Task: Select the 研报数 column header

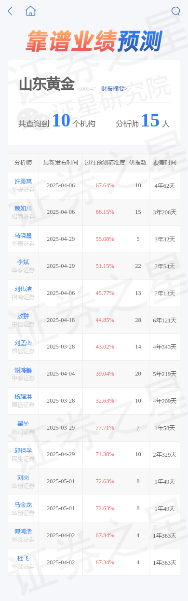Action: pyautogui.click(x=138, y=163)
